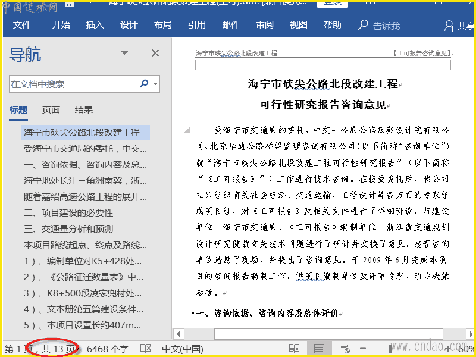Expand search options arrow beside magnifier
Image resolution: width=476 pixels, height=357 pixels.
click(155, 84)
